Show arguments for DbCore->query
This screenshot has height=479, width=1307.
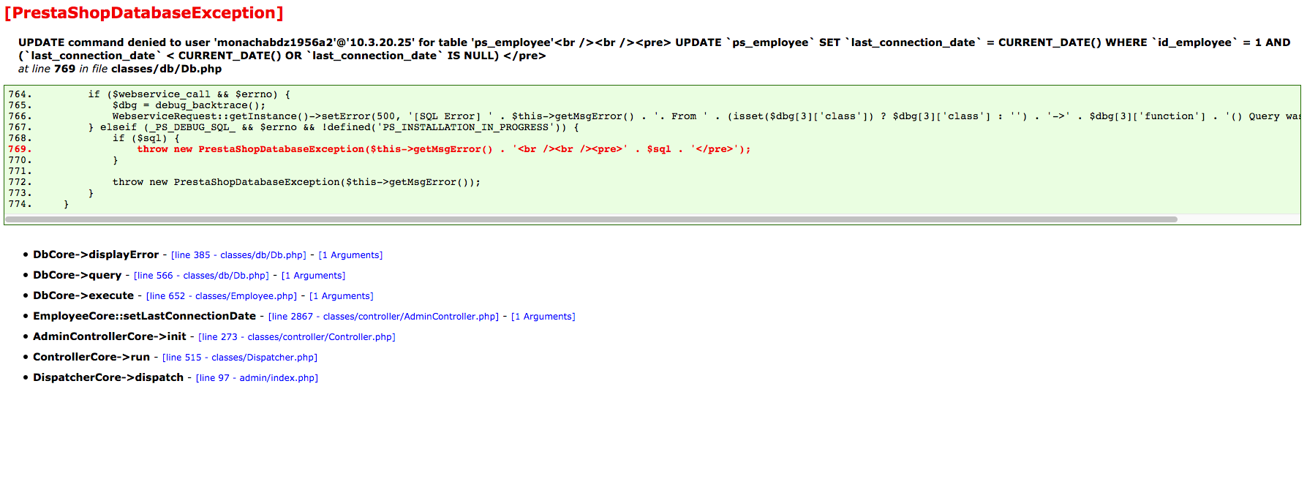313,276
